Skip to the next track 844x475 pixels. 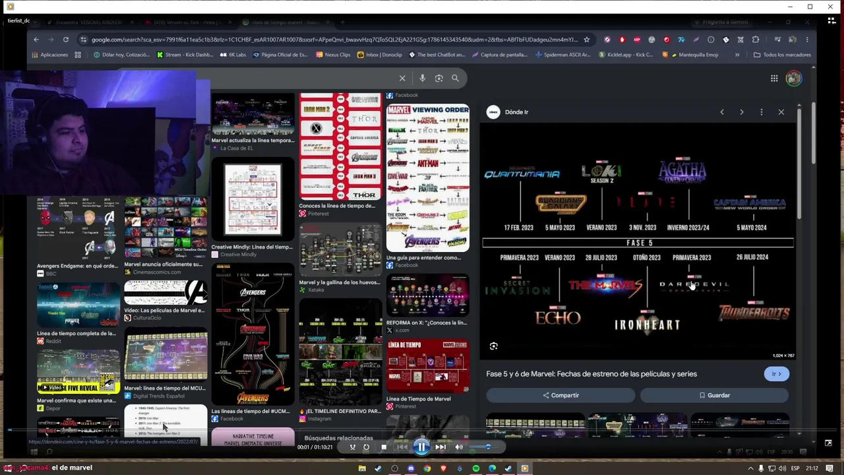click(440, 447)
